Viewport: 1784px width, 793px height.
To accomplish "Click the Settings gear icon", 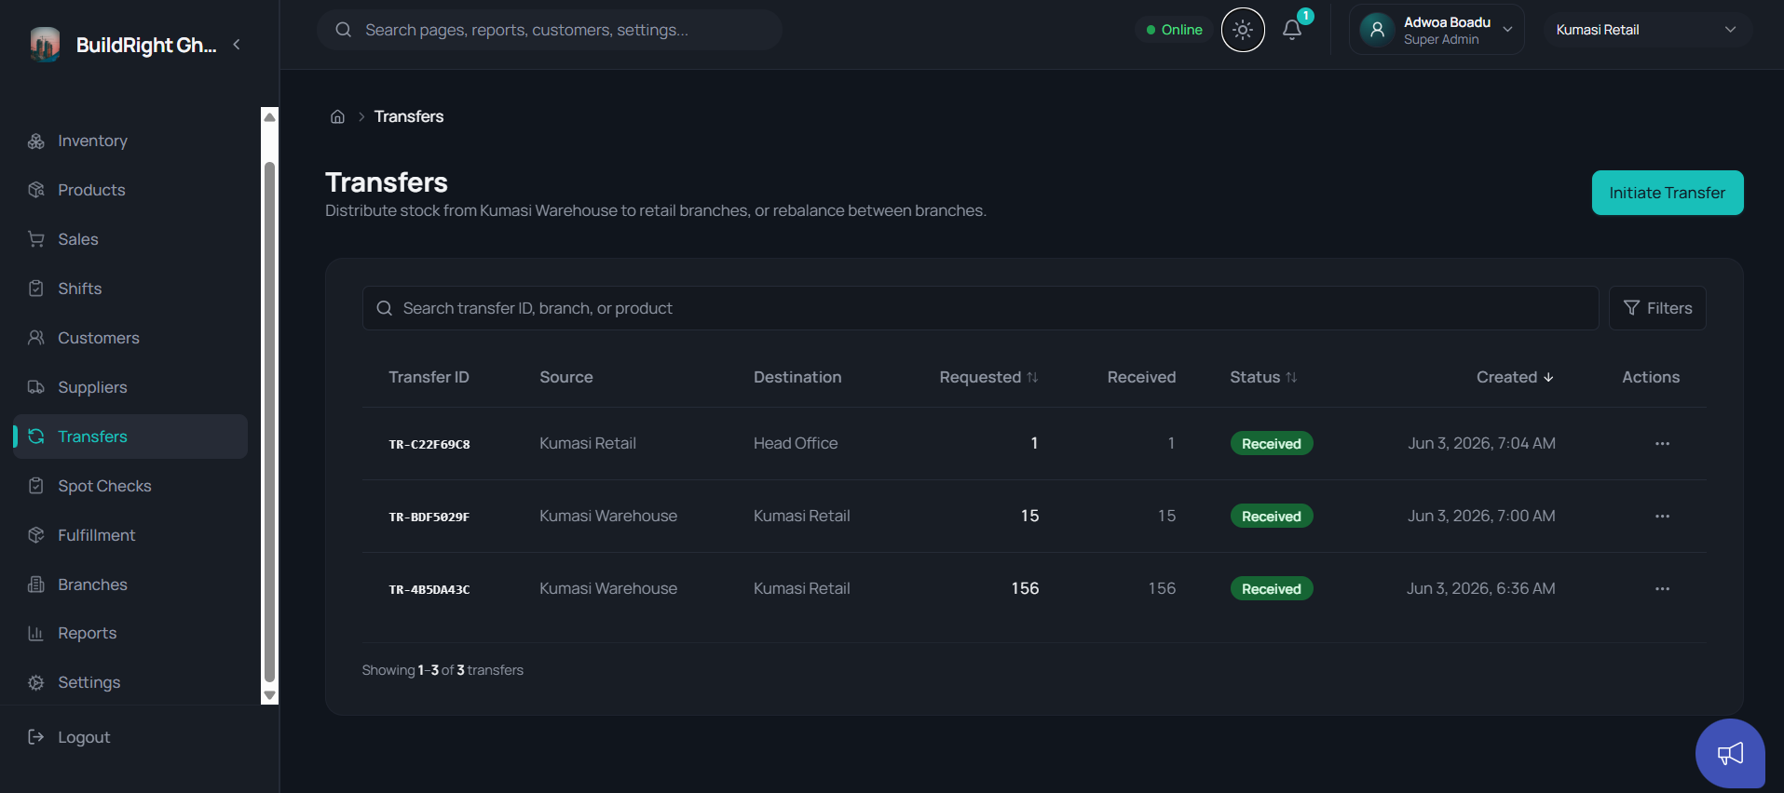I will click(x=36, y=682).
